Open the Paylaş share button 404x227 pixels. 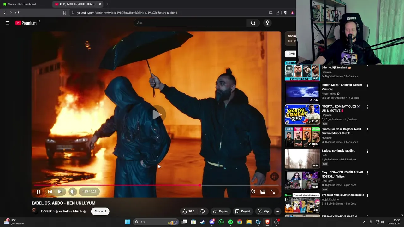[x=220, y=211]
